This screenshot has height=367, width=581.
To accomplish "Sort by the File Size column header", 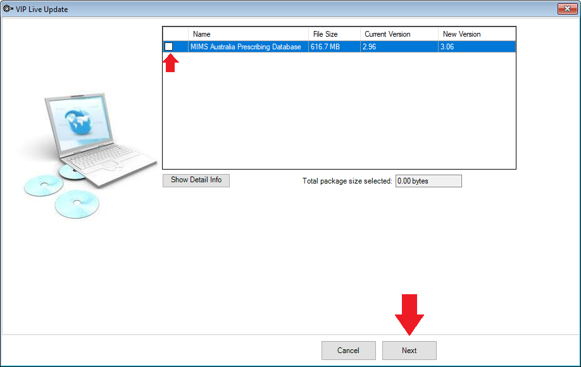I will point(334,34).
